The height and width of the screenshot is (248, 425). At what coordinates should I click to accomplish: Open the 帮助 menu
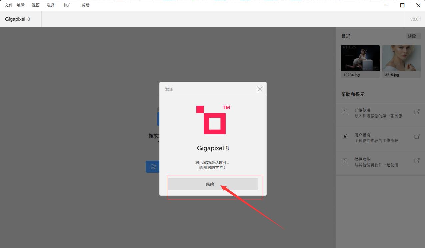pos(86,5)
